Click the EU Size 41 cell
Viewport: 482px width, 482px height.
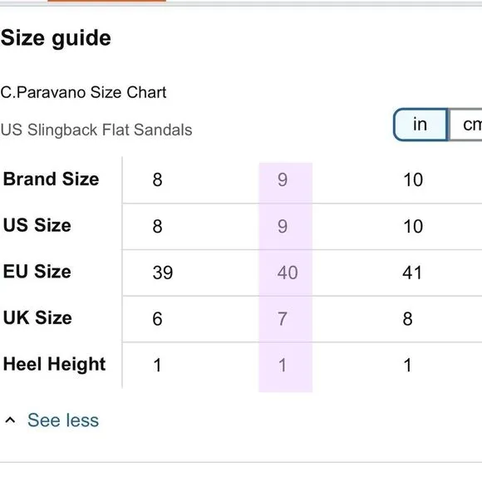(412, 273)
